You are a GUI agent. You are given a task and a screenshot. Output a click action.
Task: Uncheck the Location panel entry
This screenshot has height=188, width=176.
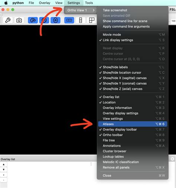click(x=133, y=103)
